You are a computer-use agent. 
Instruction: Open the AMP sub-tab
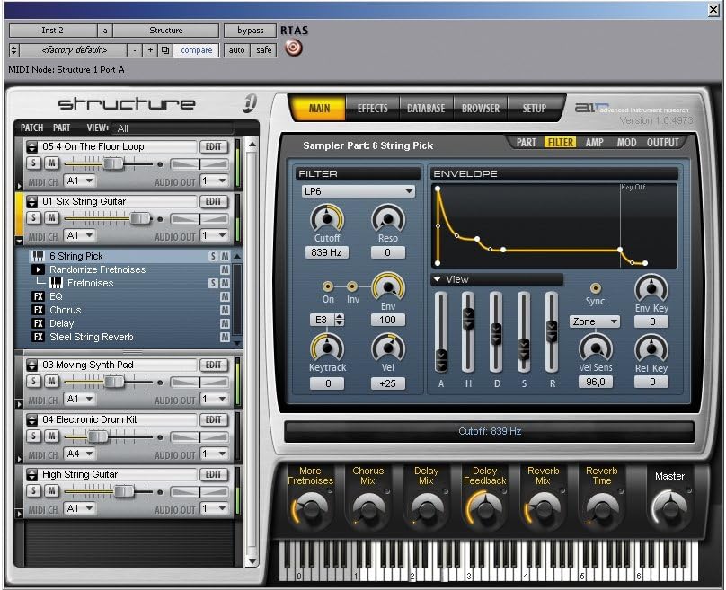coord(594,142)
